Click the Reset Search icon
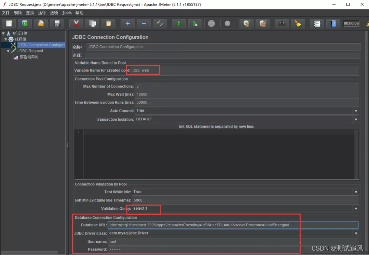The height and width of the screenshot is (255, 369). [x=298, y=24]
